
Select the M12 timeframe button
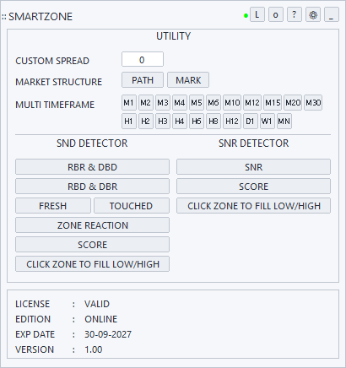(252, 103)
